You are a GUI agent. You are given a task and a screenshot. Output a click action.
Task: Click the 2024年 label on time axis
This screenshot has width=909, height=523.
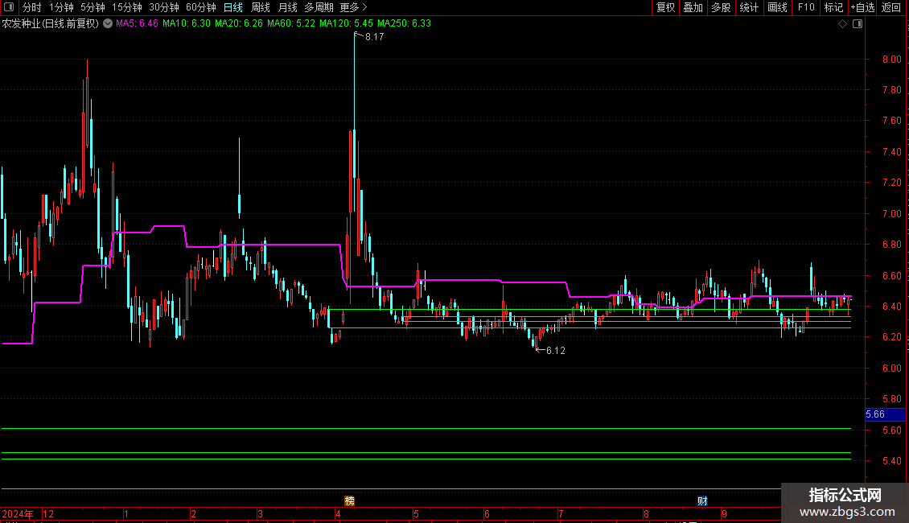point(19,513)
